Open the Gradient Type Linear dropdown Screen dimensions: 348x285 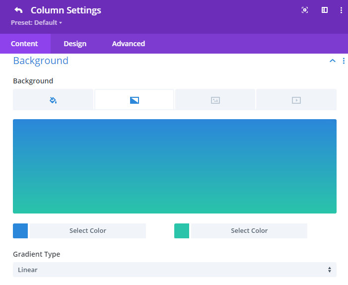pos(175,270)
